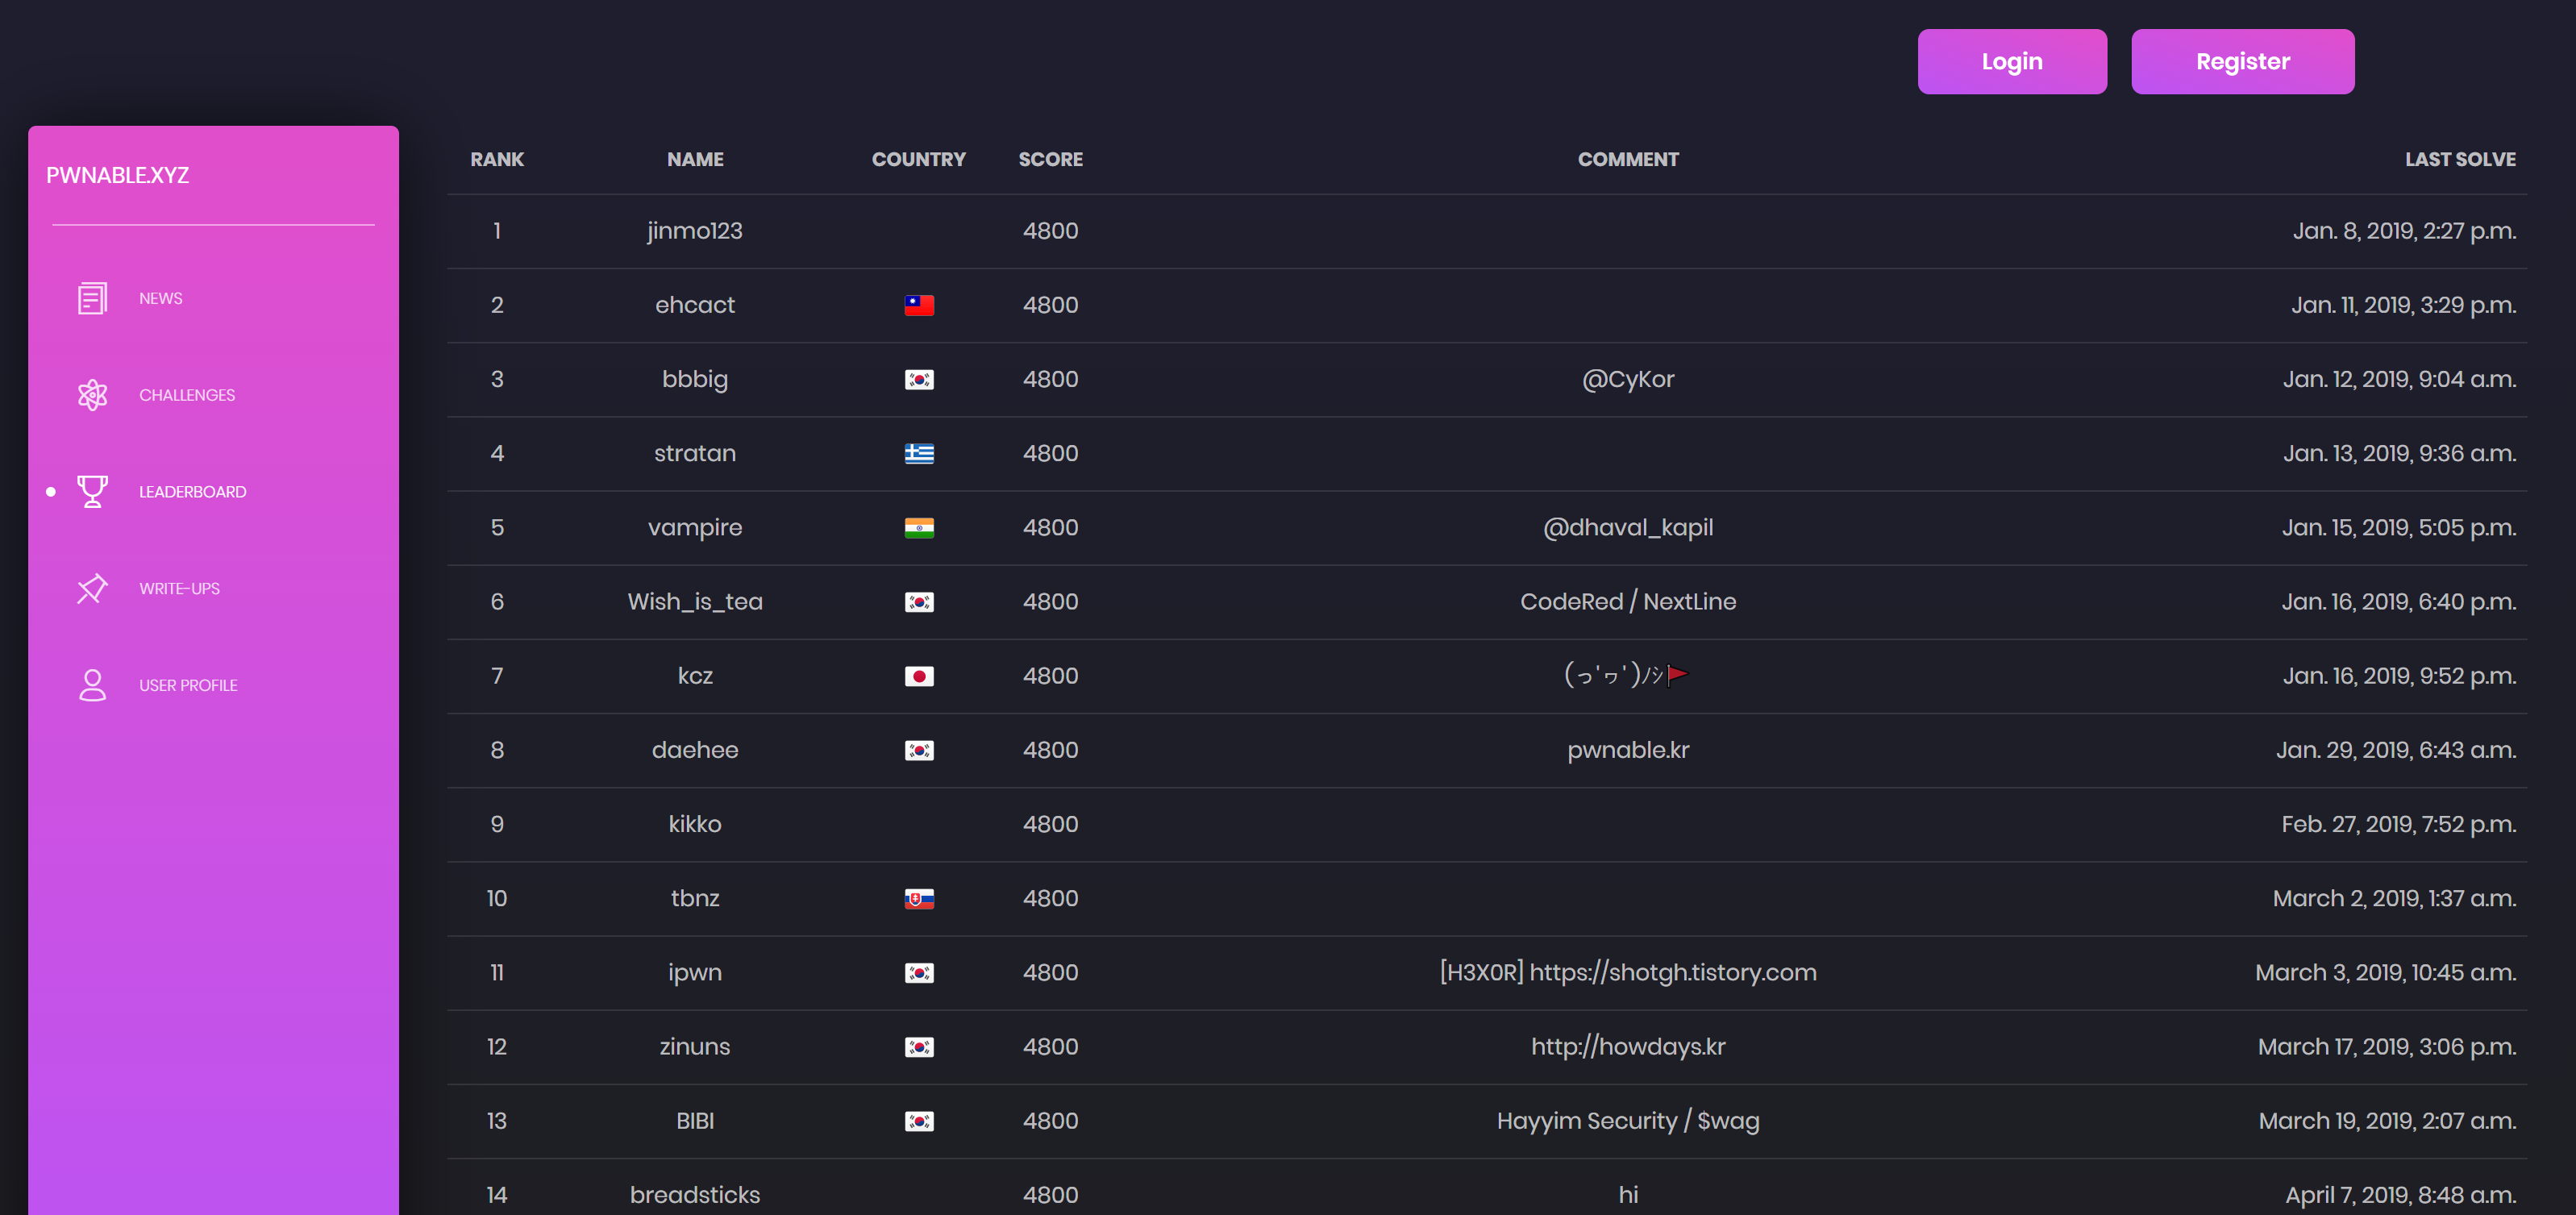Select the player name ipwn
Screen dimensions: 2576x1215
point(695,972)
